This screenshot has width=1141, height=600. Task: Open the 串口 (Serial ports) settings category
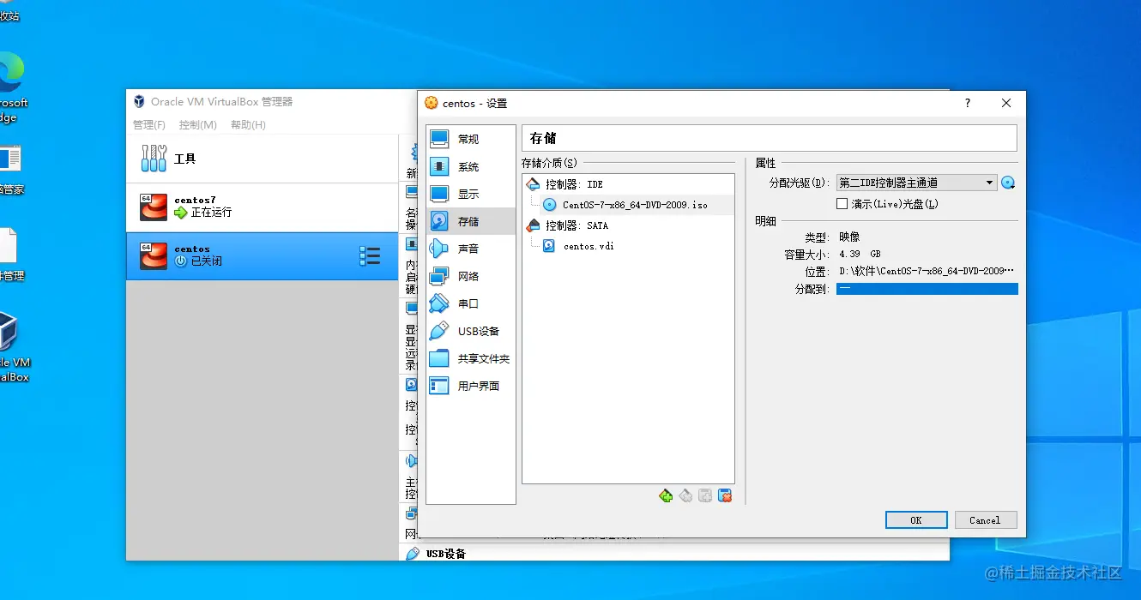click(x=470, y=303)
